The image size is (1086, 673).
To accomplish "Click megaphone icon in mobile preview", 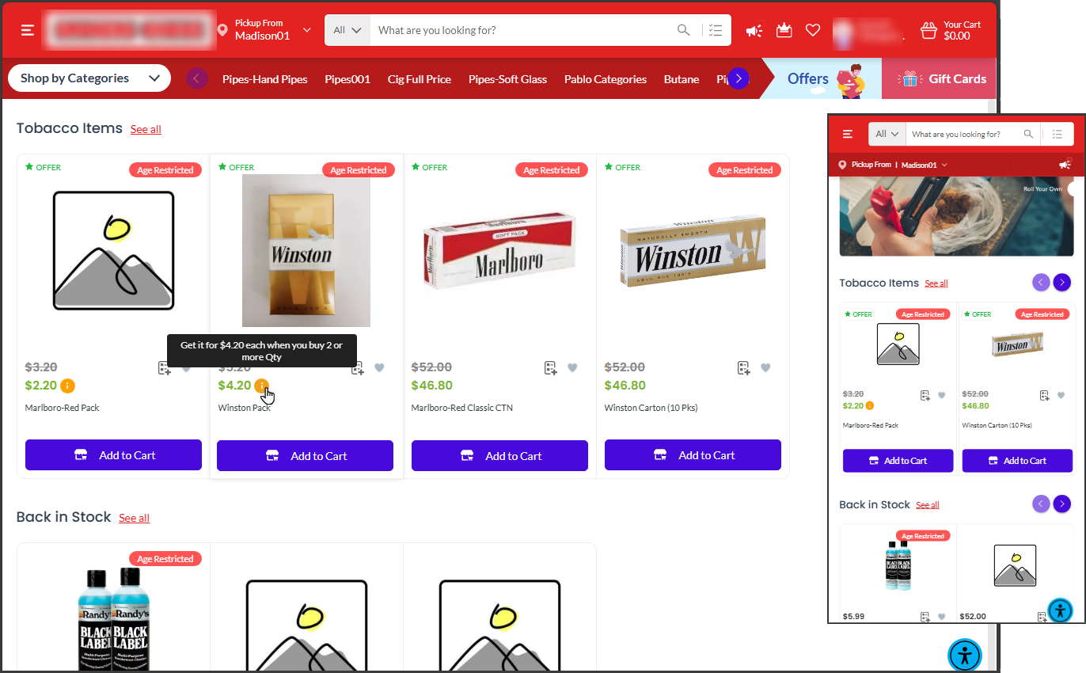I will pyautogui.click(x=1065, y=165).
